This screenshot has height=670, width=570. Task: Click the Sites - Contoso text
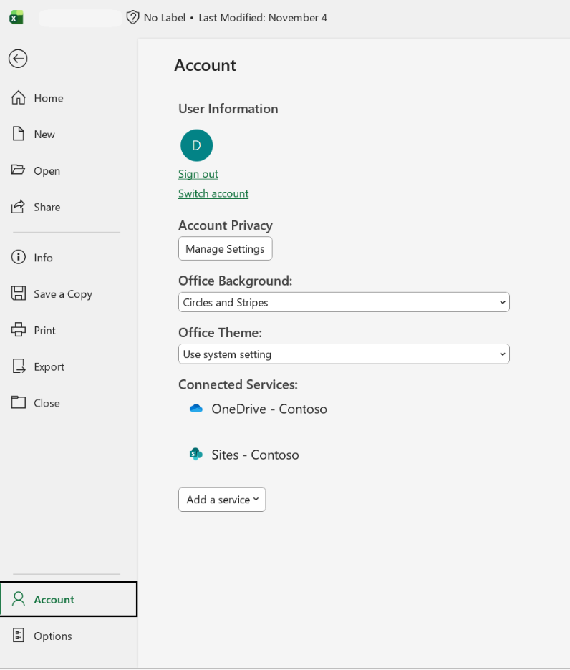pos(255,455)
